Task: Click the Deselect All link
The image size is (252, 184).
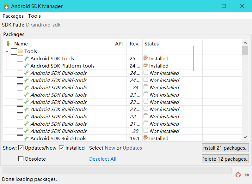Action: pyautogui.click(x=102, y=159)
